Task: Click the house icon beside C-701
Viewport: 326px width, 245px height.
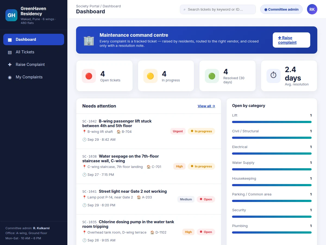Action: [x=149, y=167]
